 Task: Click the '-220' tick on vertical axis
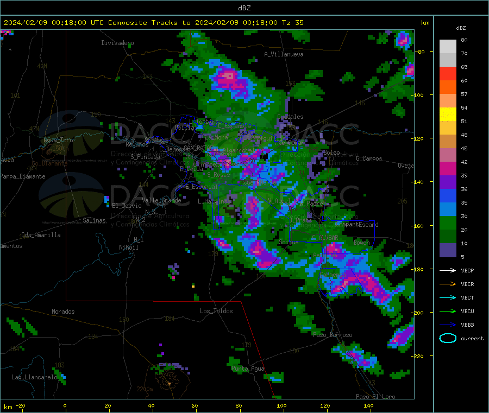coord(418,356)
